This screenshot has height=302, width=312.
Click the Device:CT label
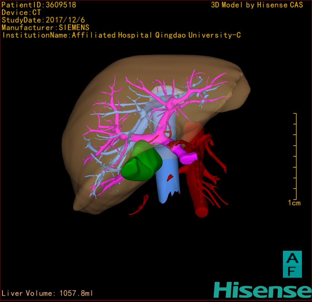click(x=21, y=13)
